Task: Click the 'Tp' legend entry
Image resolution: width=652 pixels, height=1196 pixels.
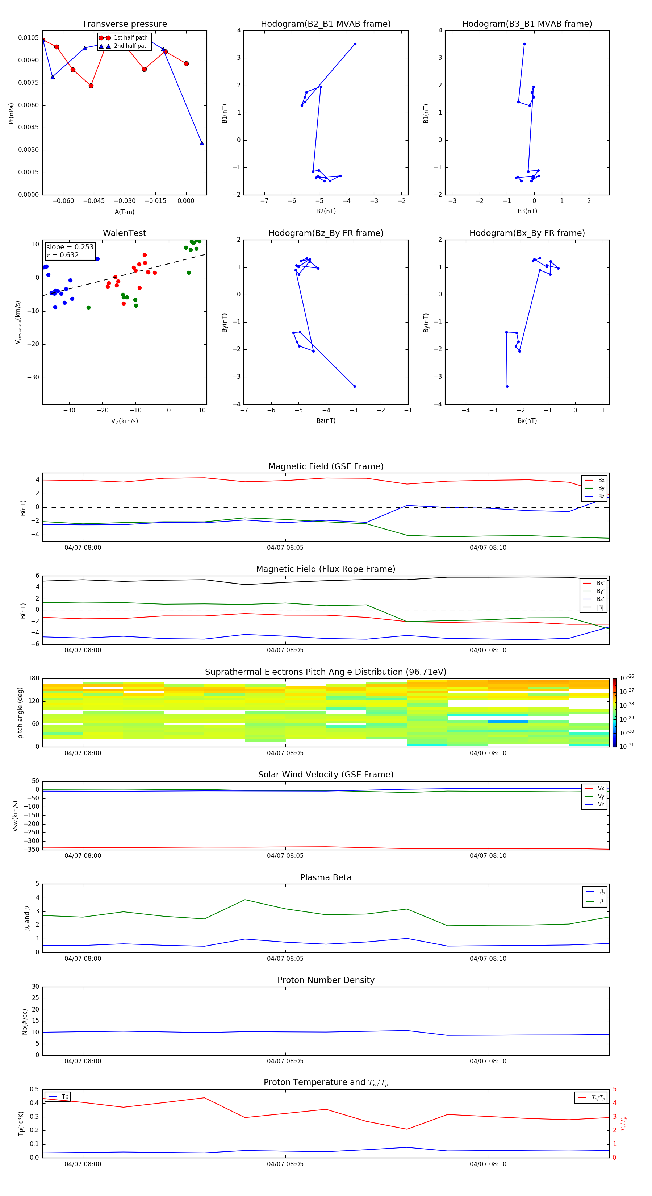Action: pyautogui.click(x=58, y=1097)
